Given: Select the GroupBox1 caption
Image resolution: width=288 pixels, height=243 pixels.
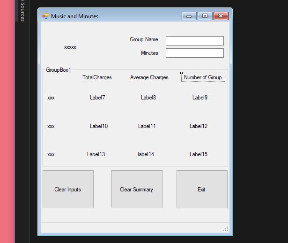Looking at the screenshot, I should tap(59, 70).
